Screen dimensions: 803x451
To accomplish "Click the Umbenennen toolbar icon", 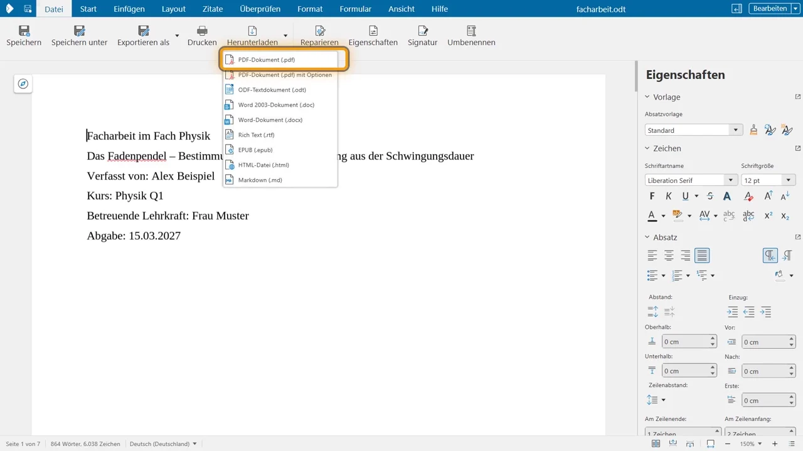I will (x=471, y=31).
